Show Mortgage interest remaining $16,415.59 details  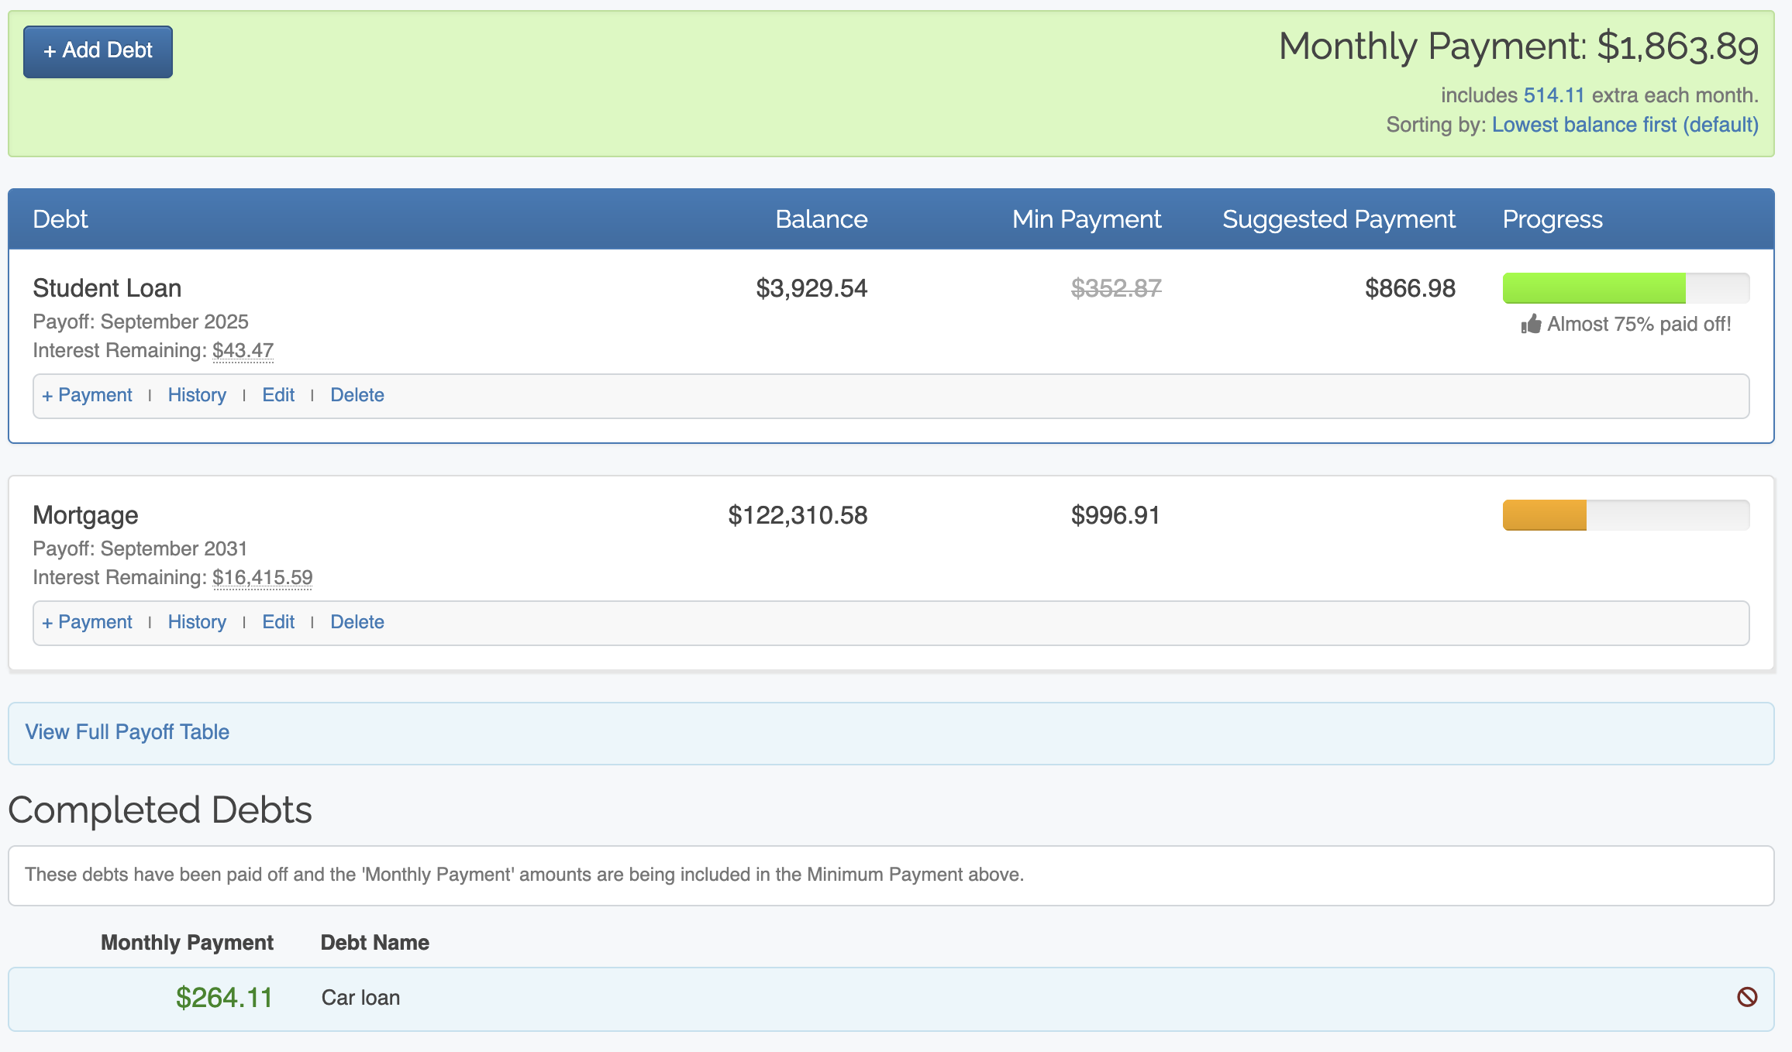[262, 578]
